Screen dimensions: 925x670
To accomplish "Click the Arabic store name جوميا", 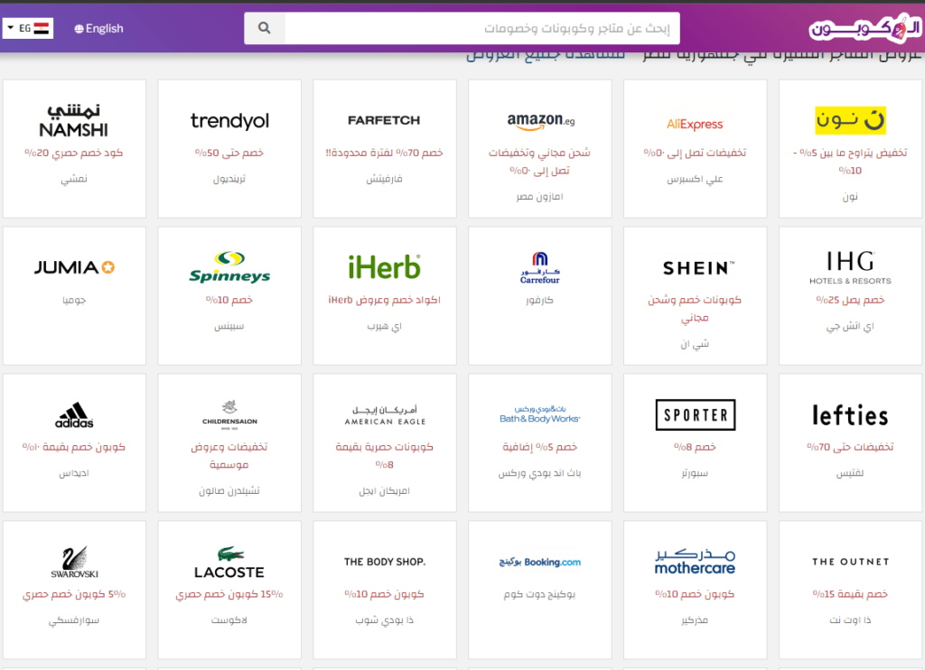I will coord(74,300).
